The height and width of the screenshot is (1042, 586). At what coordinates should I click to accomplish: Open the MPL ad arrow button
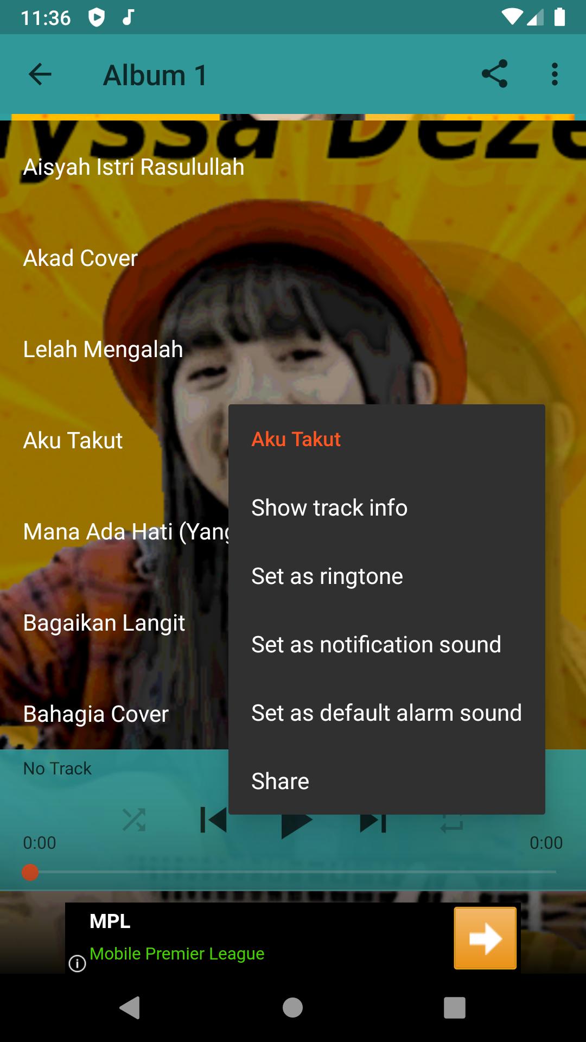485,938
